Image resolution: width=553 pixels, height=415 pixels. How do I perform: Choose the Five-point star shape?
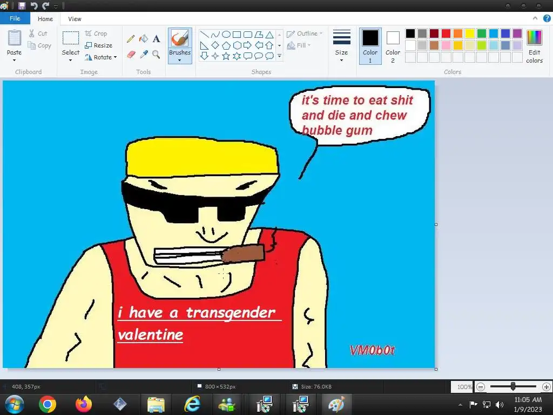pyautogui.click(x=226, y=56)
